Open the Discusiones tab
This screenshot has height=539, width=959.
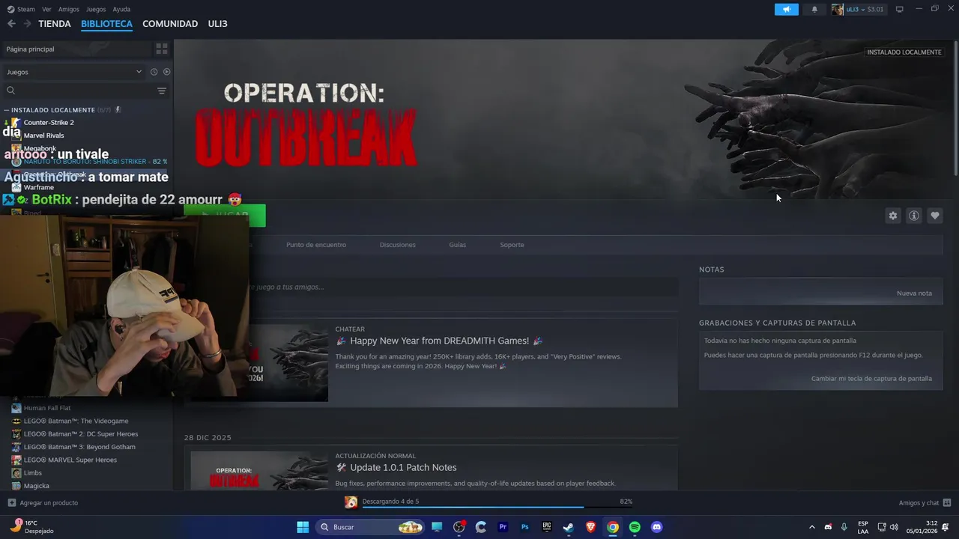397,245
